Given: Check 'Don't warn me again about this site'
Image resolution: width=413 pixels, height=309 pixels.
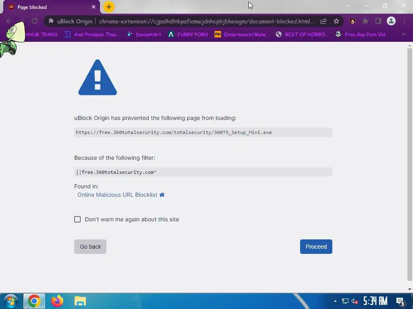Looking at the screenshot, I should tap(77, 219).
